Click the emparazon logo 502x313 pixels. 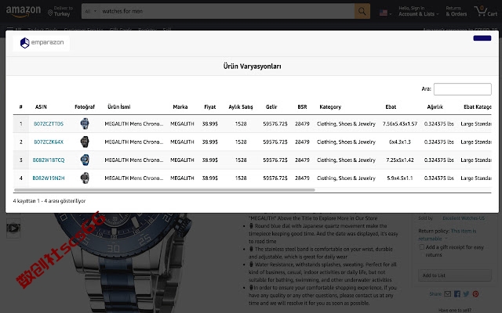[x=42, y=42]
